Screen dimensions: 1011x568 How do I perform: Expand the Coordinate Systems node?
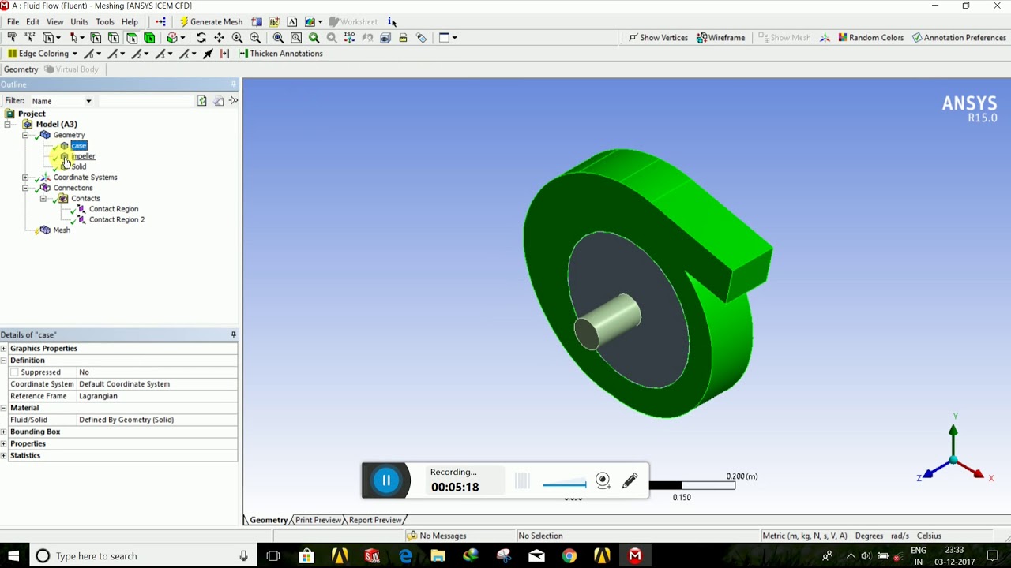coord(25,177)
